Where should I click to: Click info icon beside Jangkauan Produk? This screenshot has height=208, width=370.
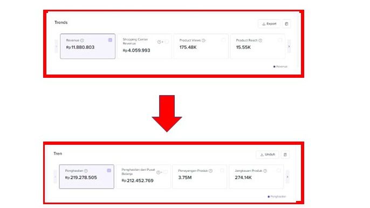[265, 171]
